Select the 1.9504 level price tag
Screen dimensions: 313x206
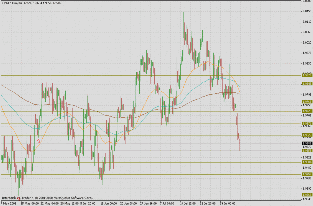coord(307,162)
